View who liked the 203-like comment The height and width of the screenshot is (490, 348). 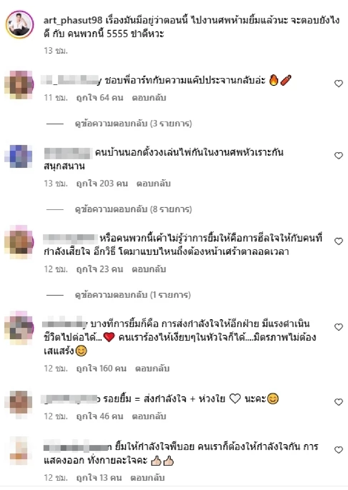coord(102,184)
